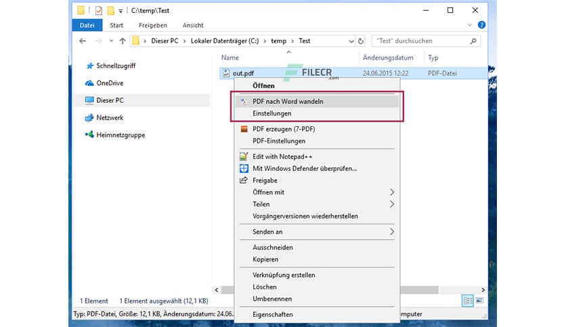Open the Start ribbon tab
Image resolution: width=566 pixels, height=327 pixels.
click(116, 25)
